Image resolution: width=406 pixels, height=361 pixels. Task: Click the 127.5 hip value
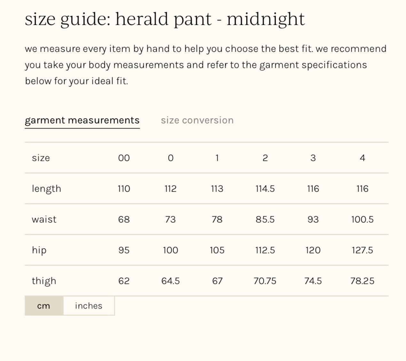[362, 250]
